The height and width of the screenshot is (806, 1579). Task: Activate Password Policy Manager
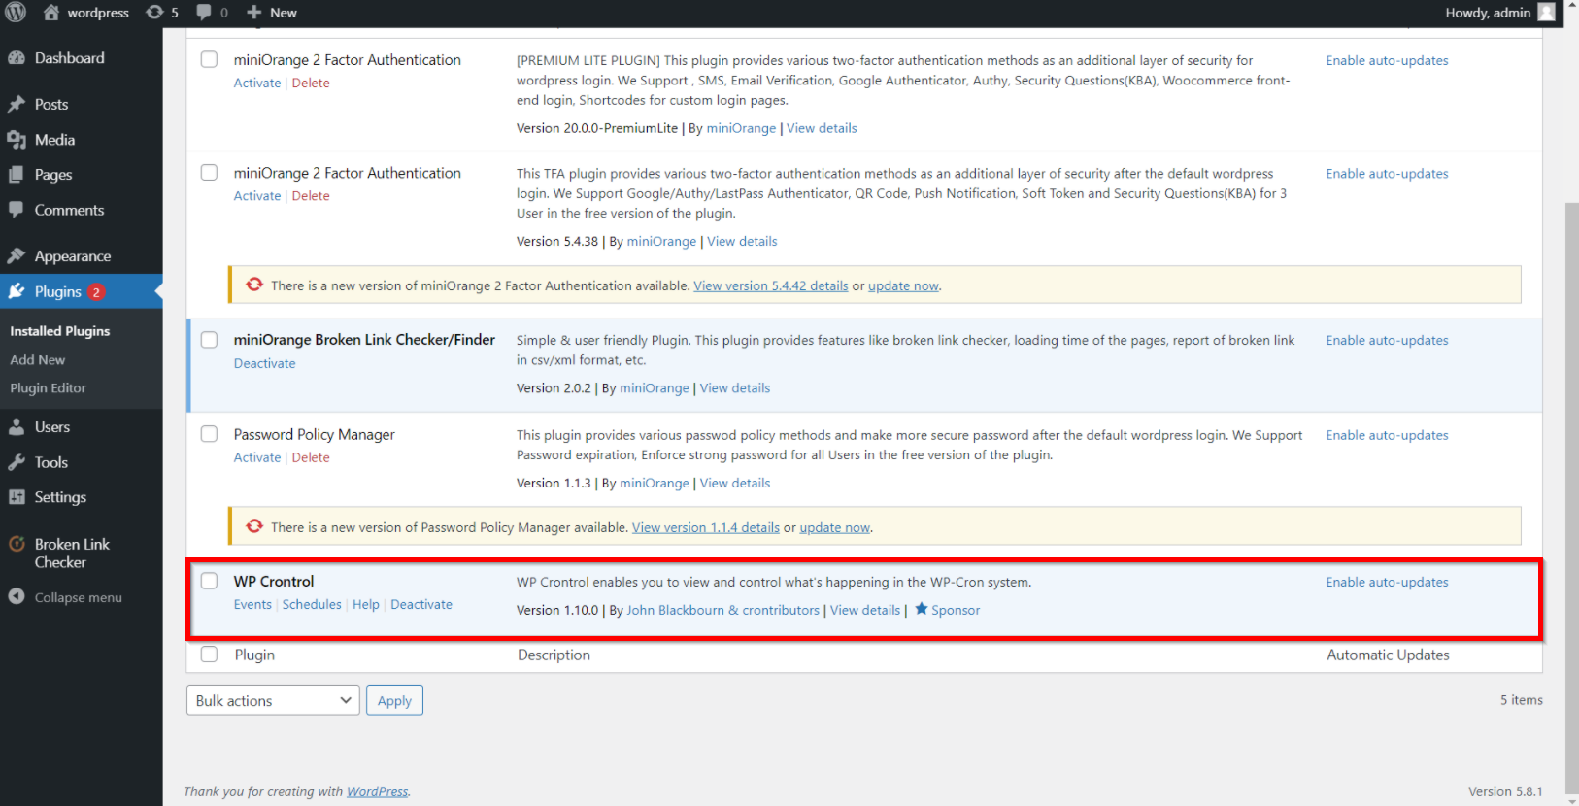(x=257, y=457)
